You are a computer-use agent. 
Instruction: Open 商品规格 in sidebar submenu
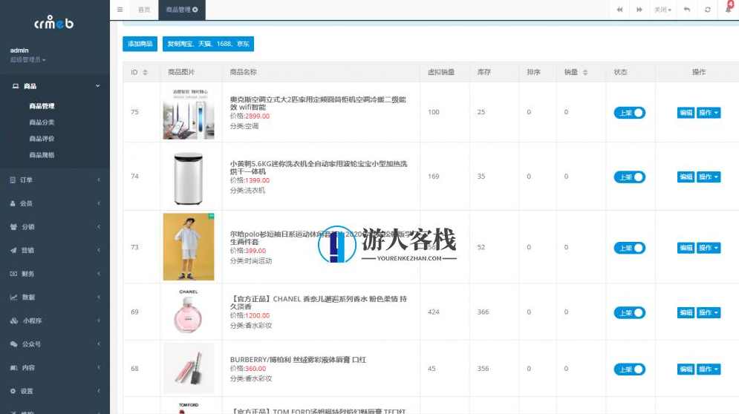(42, 155)
